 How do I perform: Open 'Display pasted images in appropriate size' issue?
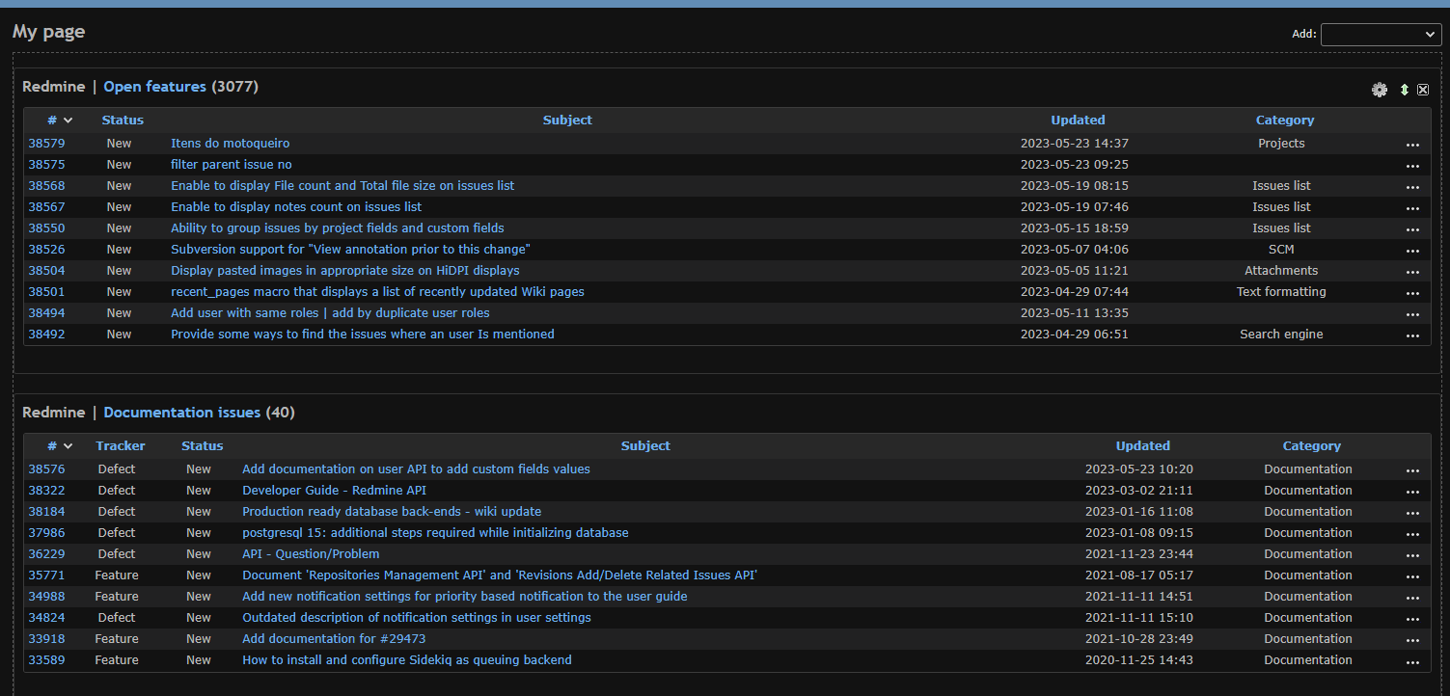point(345,271)
